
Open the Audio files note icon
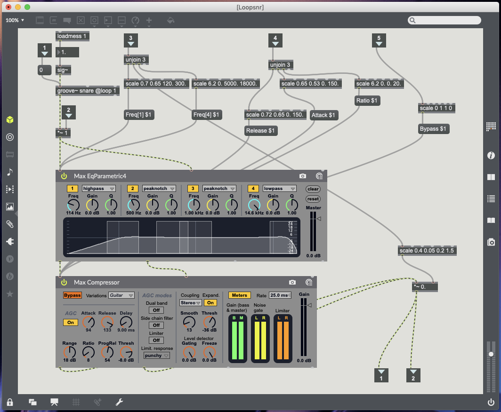10,172
